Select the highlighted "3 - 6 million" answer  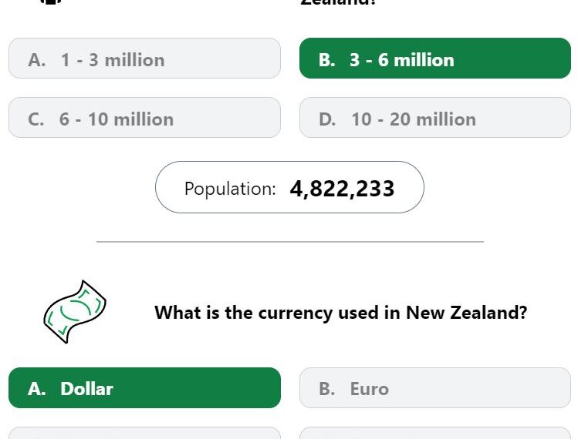pyautogui.click(x=435, y=58)
